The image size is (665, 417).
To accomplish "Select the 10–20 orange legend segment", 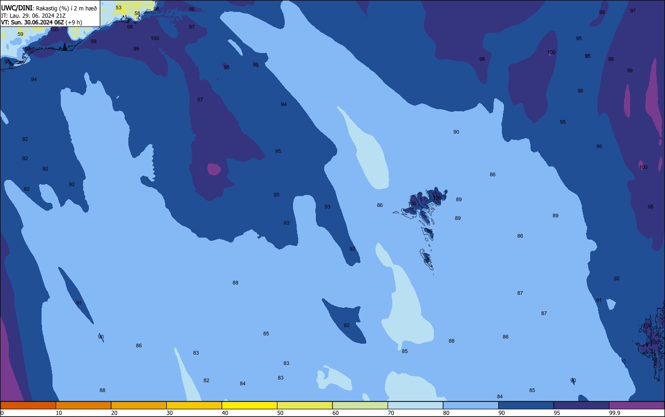I will 83,405.
